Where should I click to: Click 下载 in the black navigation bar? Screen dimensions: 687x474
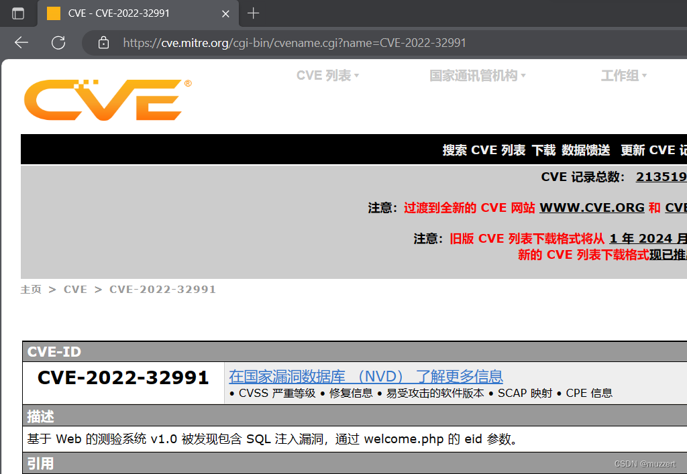point(543,150)
